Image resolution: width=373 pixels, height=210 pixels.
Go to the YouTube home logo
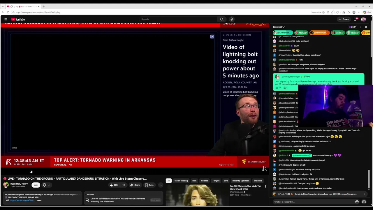18,19
